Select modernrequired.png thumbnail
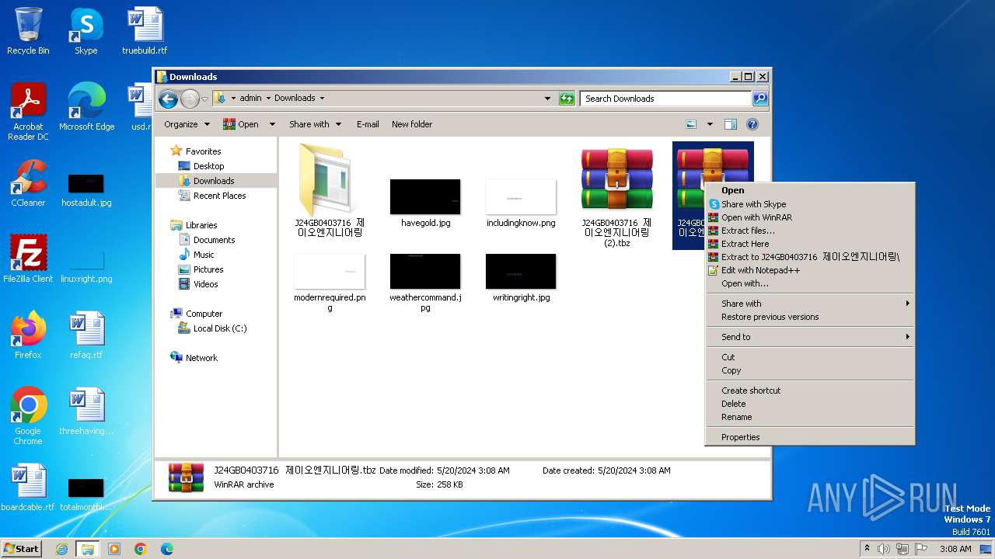Viewport: 995px width, 559px height. (330, 283)
